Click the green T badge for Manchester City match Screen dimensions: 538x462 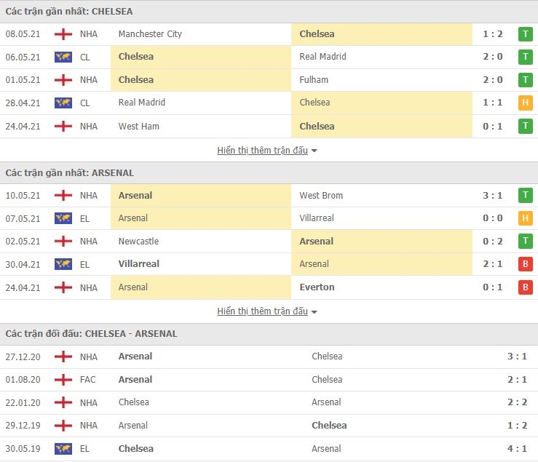coord(525,34)
